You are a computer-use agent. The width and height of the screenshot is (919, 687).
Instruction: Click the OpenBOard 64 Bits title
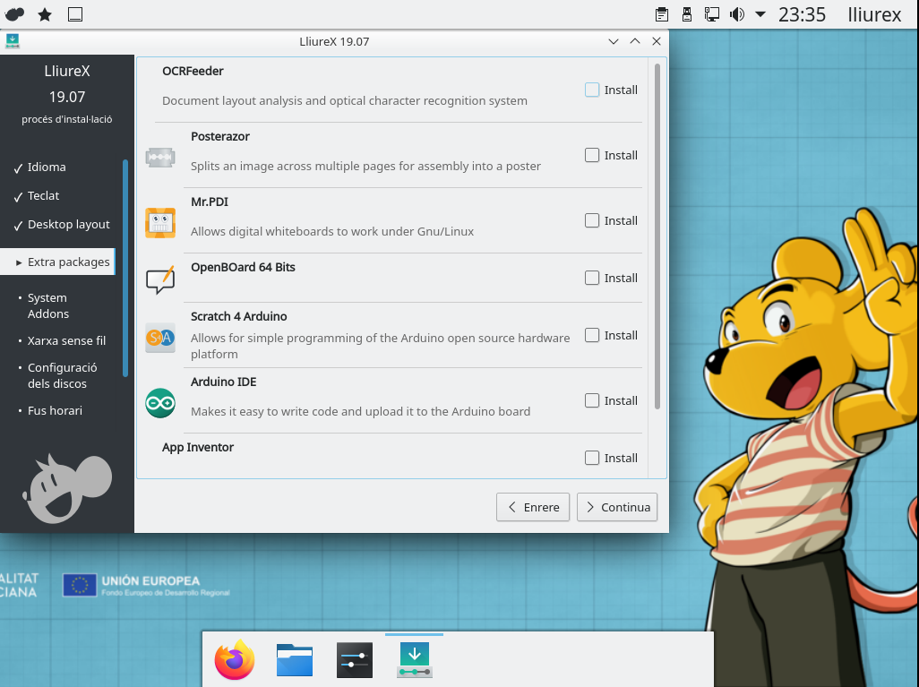pyautogui.click(x=243, y=267)
